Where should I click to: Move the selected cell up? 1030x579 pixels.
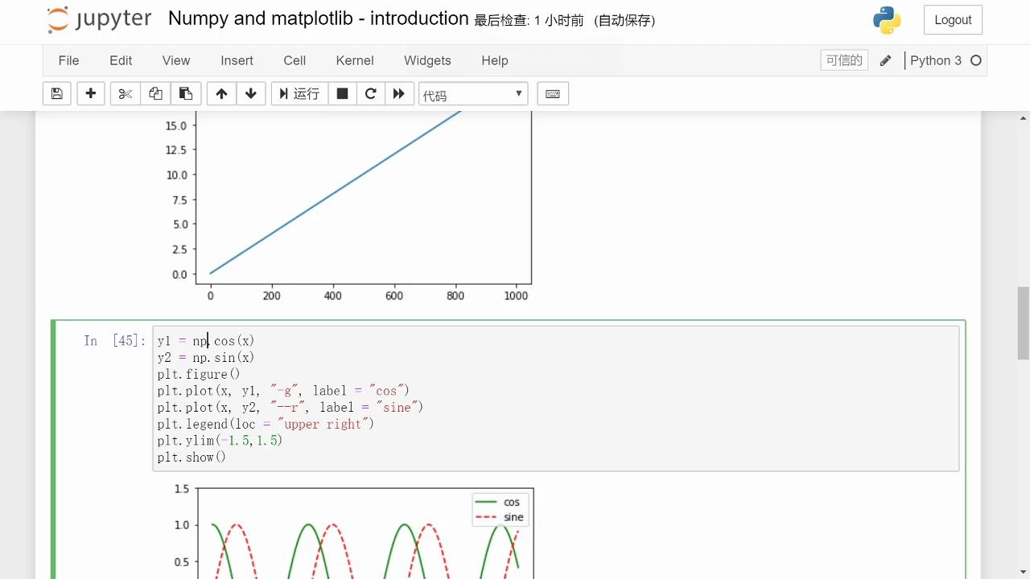221,94
